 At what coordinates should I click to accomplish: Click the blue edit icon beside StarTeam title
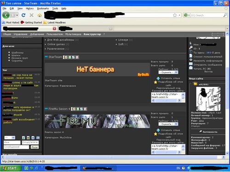point(73,57)
